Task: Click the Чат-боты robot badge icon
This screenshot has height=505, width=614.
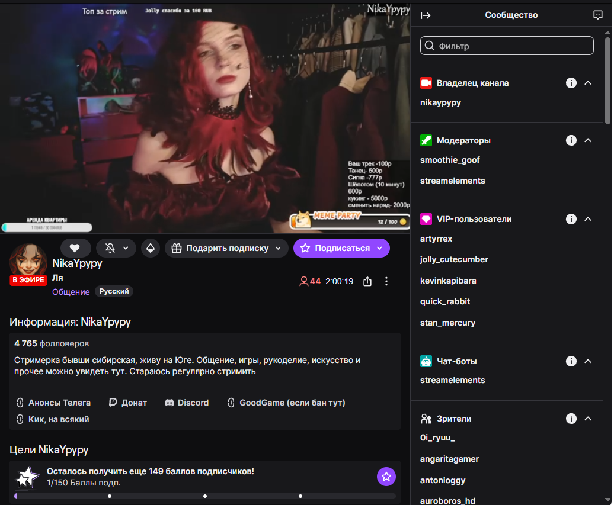Action: tap(426, 361)
